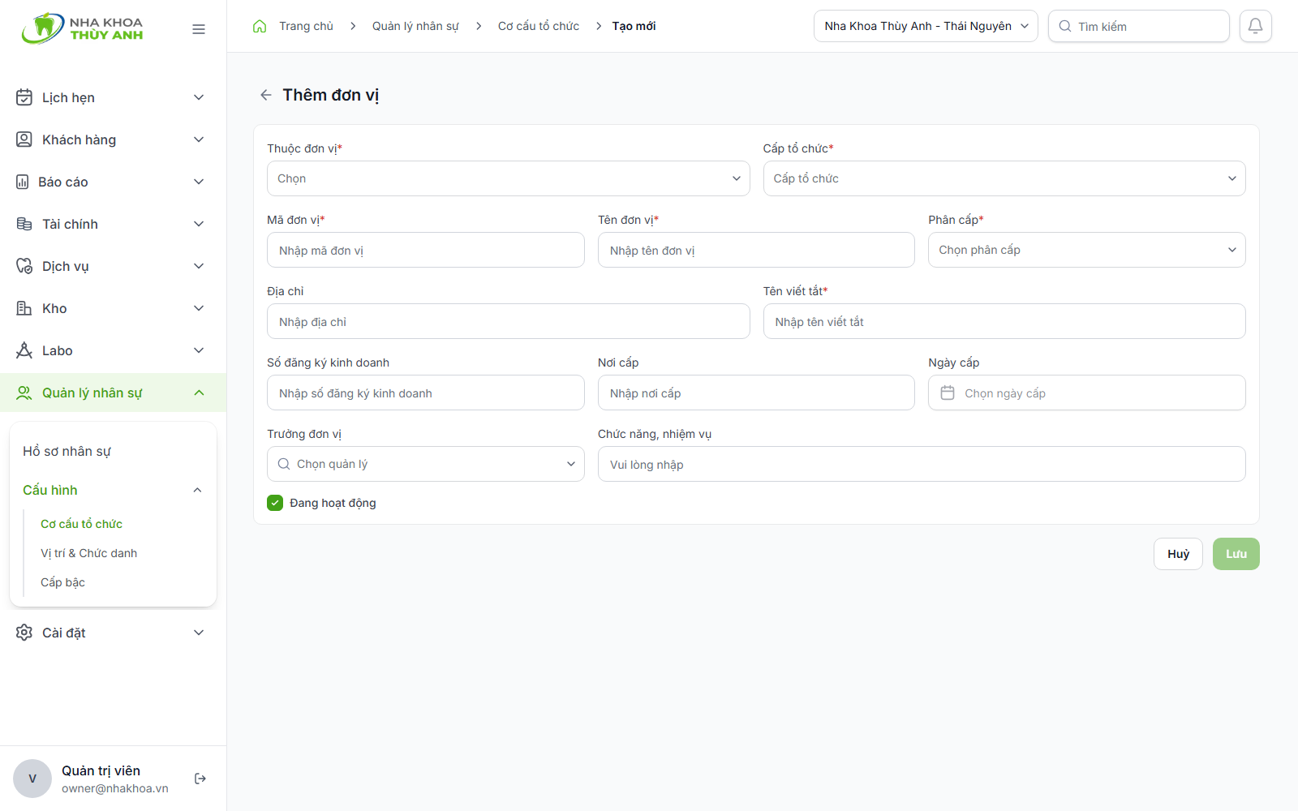This screenshot has height=811, width=1298.
Task: Go to Cơ cấu tổ chức breadcrumb link
Action: click(x=539, y=26)
